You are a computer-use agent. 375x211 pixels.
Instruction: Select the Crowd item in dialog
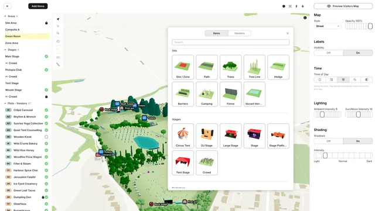(207, 163)
